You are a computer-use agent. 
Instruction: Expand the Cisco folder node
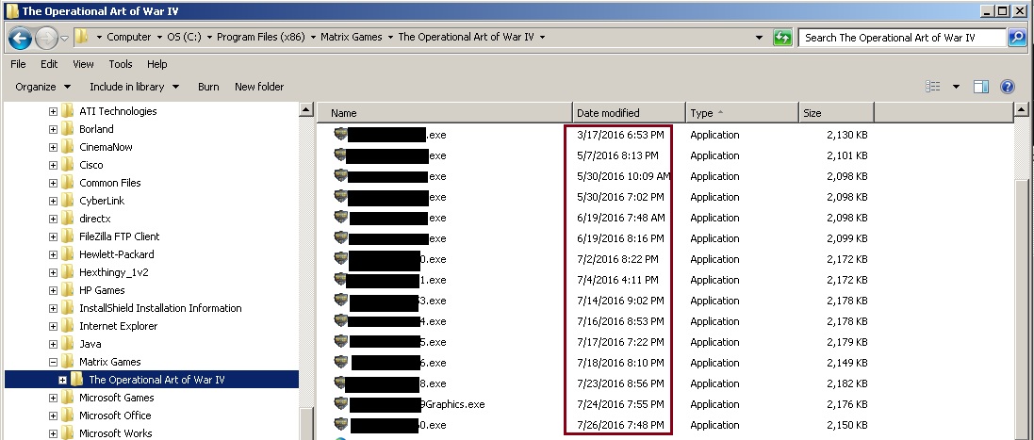[x=53, y=165]
